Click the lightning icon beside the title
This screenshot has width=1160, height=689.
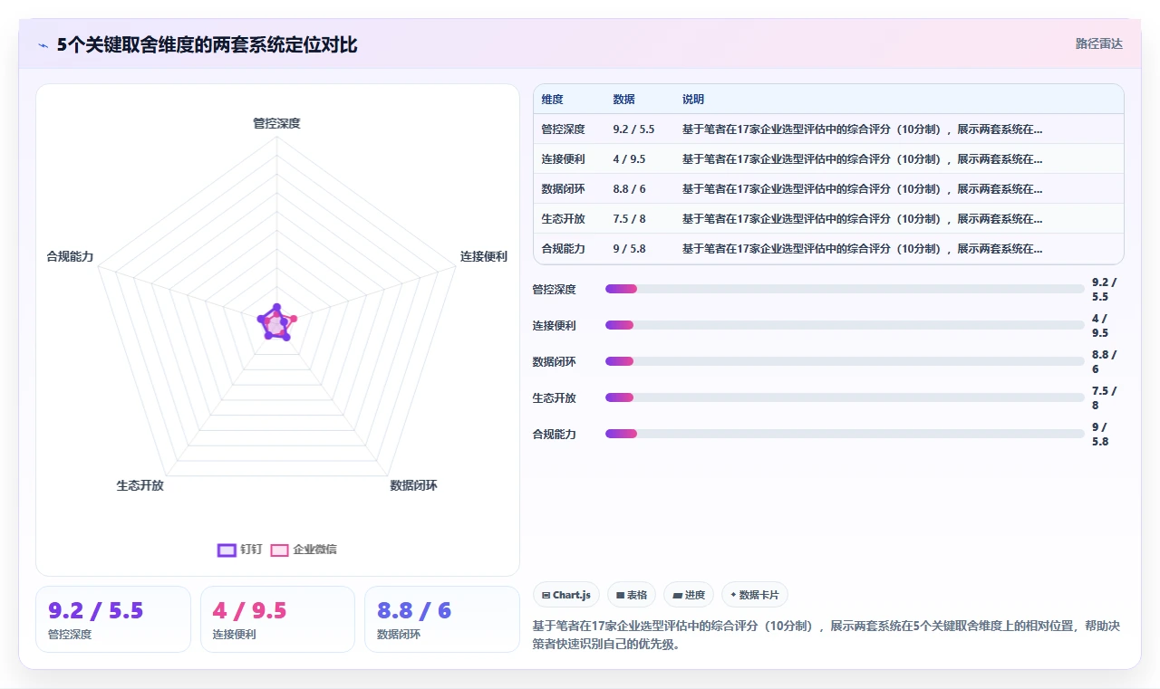click(43, 44)
